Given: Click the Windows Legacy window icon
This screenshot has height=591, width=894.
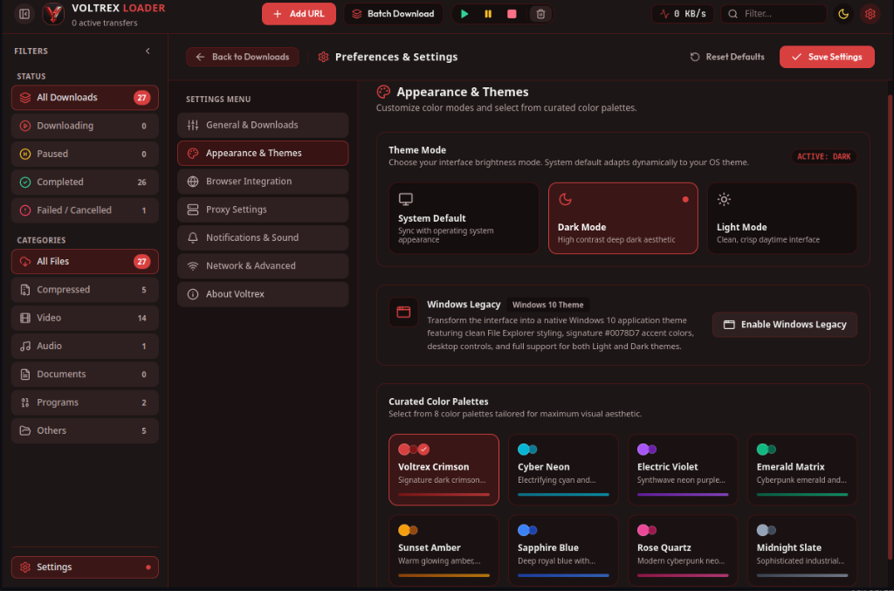Looking at the screenshot, I should [x=403, y=312].
